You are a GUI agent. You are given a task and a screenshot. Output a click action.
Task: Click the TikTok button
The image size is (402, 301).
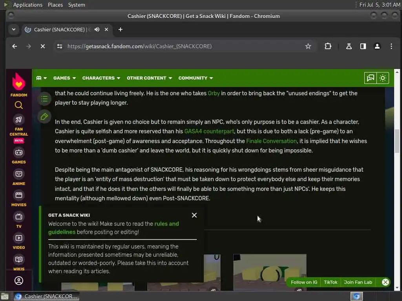click(331, 282)
